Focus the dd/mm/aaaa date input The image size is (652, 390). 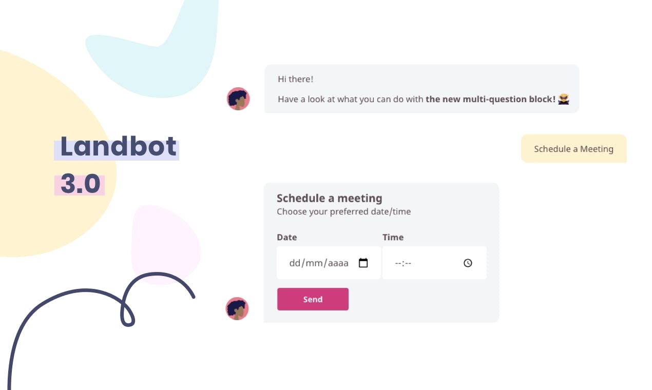[329, 263]
